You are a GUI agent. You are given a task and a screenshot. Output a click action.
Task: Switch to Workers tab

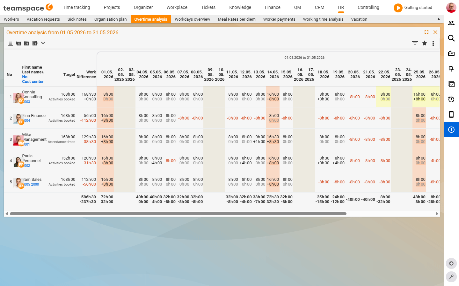pyautogui.click(x=11, y=19)
